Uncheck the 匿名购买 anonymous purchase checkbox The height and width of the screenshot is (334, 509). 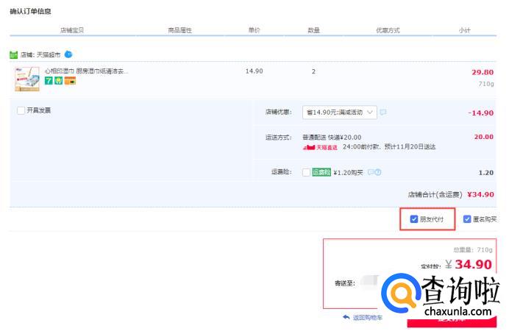pos(467,219)
